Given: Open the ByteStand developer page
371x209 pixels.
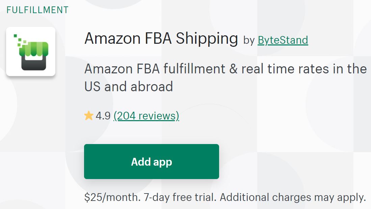Looking at the screenshot, I should pyautogui.click(x=283, y=40).
